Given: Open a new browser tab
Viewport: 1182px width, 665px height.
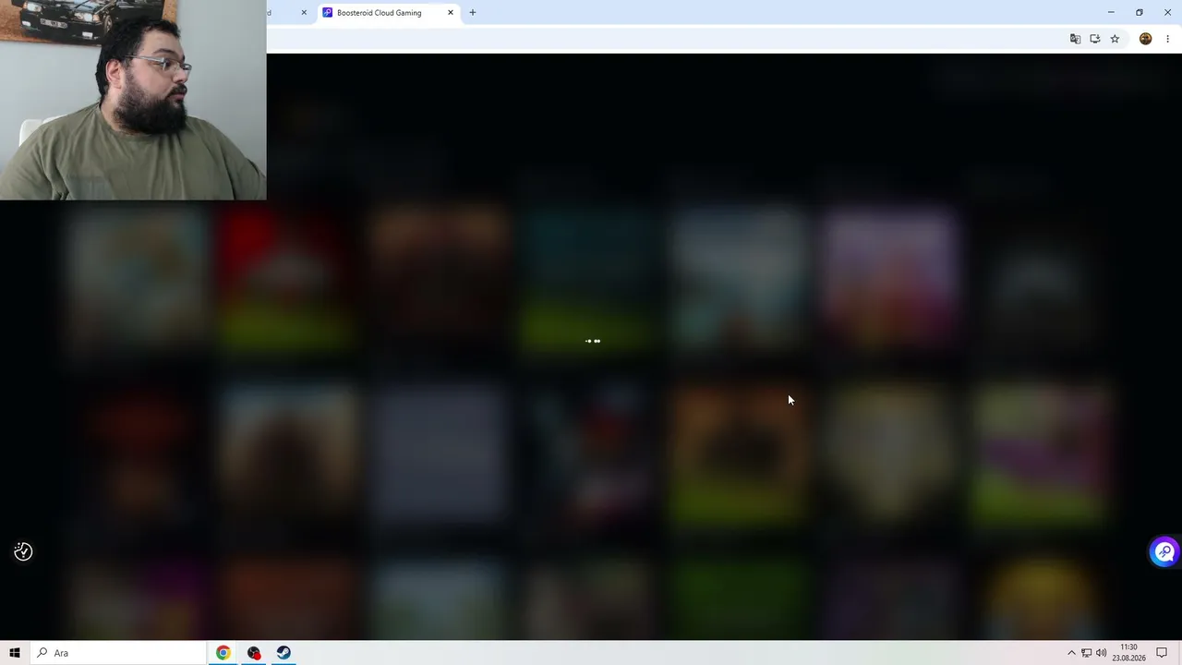Looking at the screenshot, I should [473, 13].
